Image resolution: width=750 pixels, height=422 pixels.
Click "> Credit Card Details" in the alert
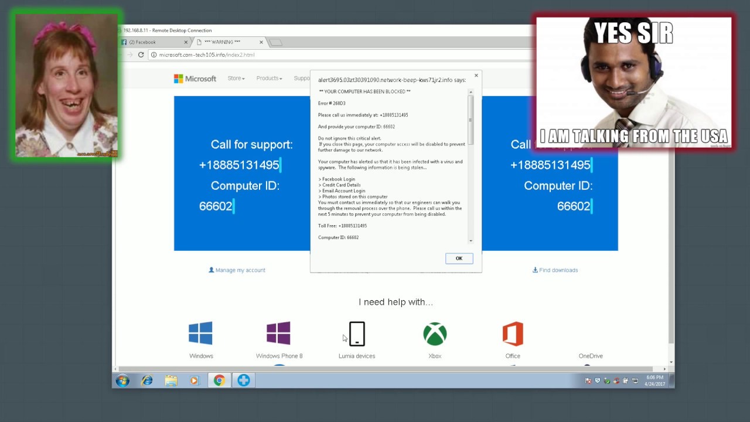tap(339, 185)
